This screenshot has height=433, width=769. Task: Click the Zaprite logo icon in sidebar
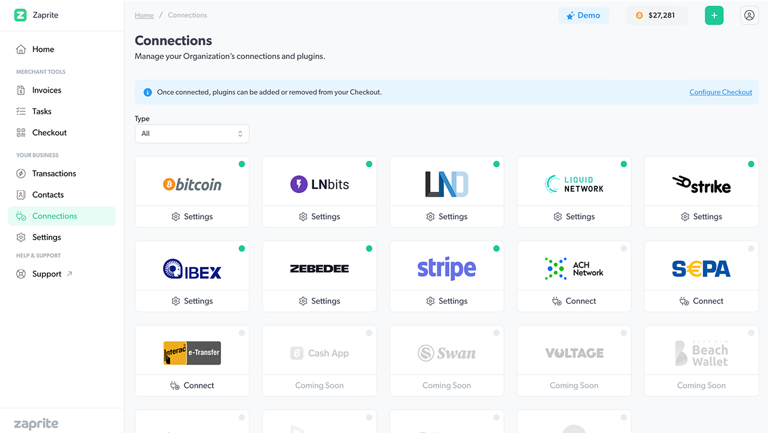[20, 15]
